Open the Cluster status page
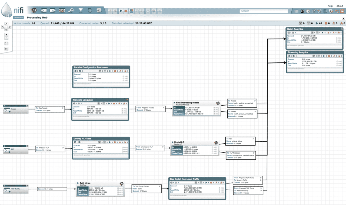The image size is (346, 205). point(337,11)
